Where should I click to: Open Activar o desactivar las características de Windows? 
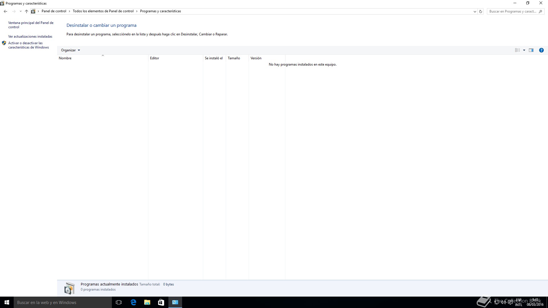coord(29,45)
